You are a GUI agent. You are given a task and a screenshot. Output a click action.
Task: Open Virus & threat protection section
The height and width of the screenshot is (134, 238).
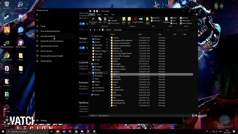click(50, 31)
